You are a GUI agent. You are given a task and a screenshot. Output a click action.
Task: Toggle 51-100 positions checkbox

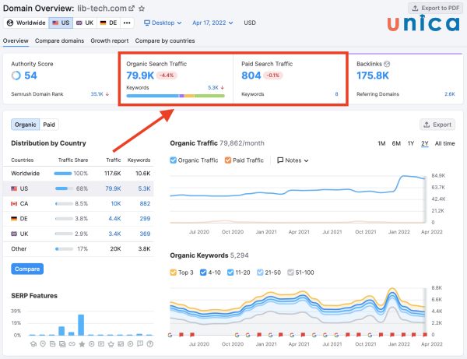290,273
